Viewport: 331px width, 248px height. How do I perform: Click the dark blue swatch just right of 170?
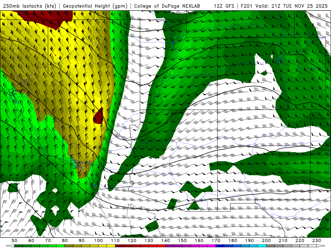click(220, 246)
